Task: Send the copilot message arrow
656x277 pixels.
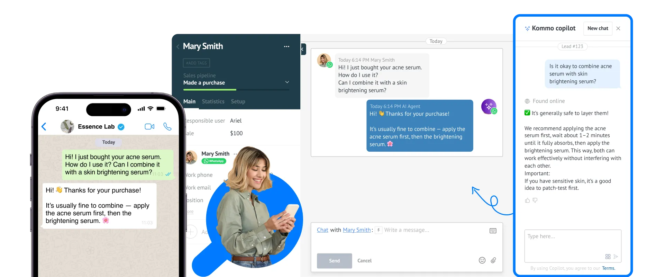Action: click(x=616, y=257)
